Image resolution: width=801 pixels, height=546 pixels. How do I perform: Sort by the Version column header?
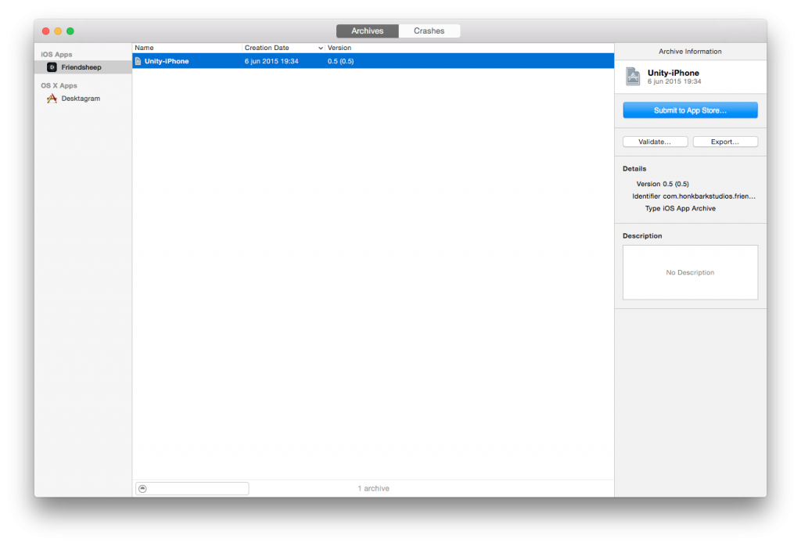coord(469,48)
